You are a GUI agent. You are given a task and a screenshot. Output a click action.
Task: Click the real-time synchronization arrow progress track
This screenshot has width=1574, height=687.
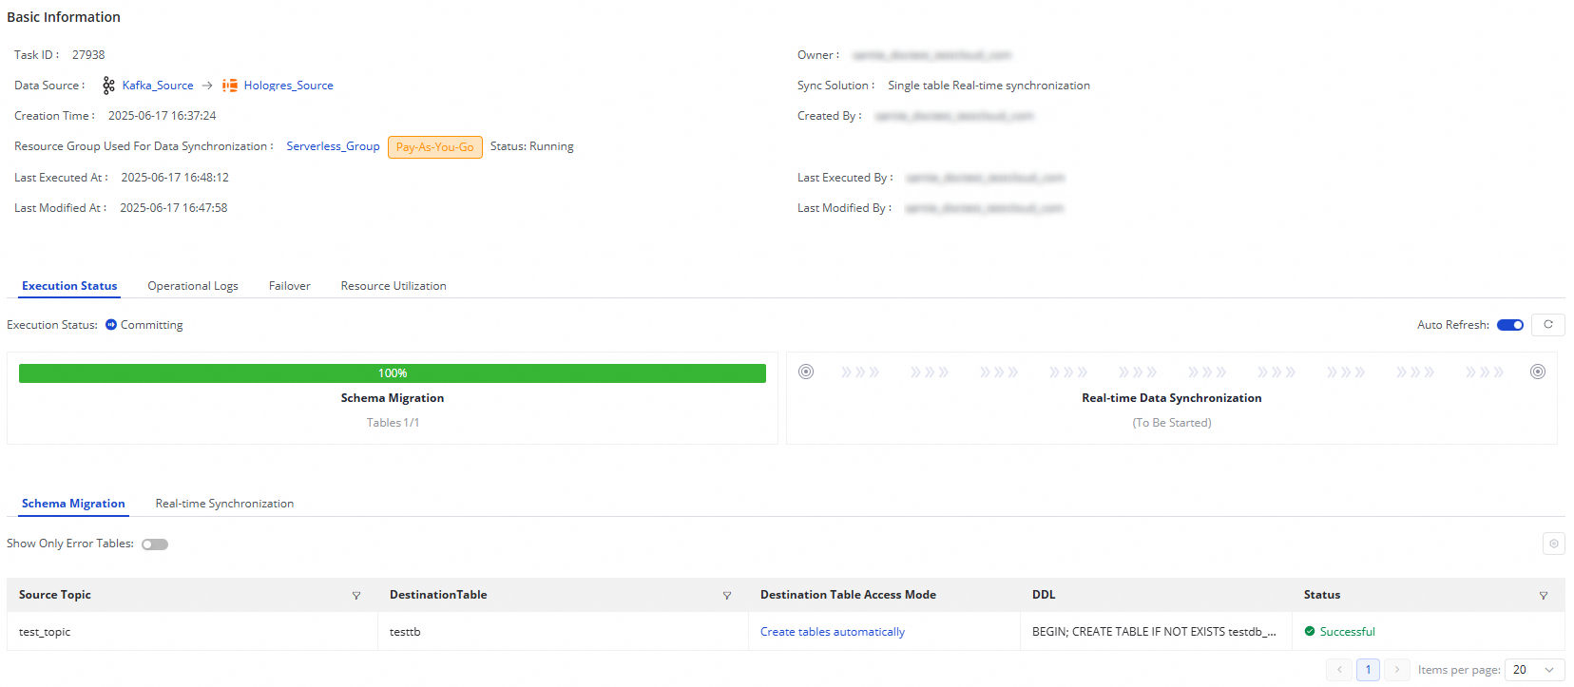pyautogui.click(x=1172, y=372)
